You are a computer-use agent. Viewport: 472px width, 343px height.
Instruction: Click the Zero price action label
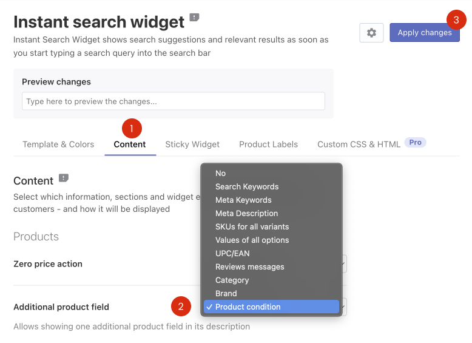tap(48, 264)
